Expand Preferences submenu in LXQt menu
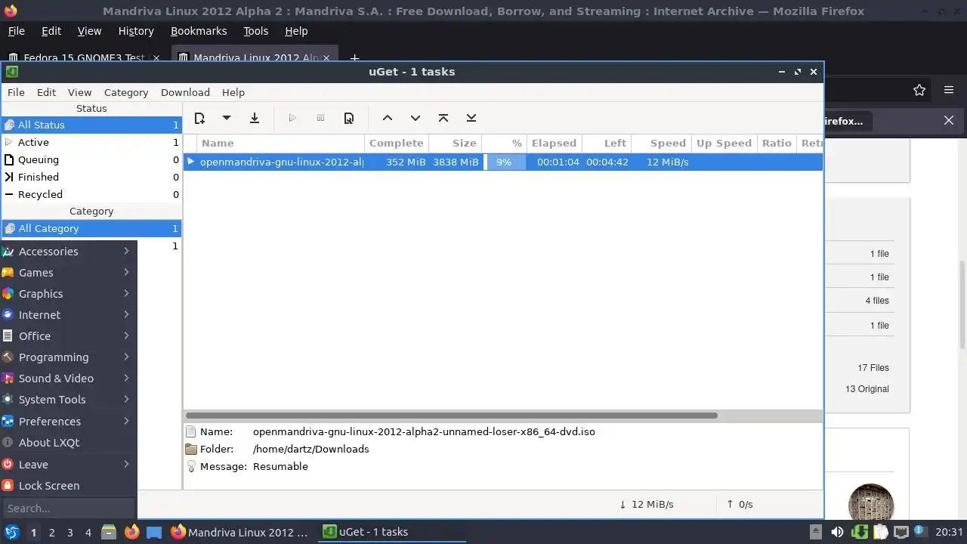This screenshot has height=544, width=967. tap(69, 422)
